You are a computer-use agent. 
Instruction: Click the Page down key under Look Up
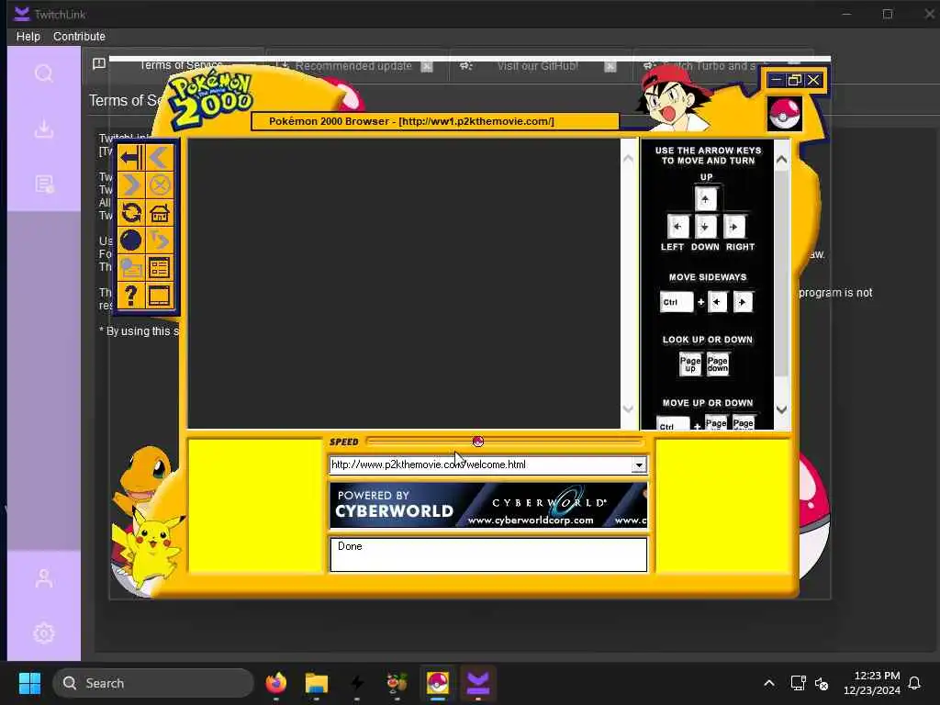click(x=718, y=364)
